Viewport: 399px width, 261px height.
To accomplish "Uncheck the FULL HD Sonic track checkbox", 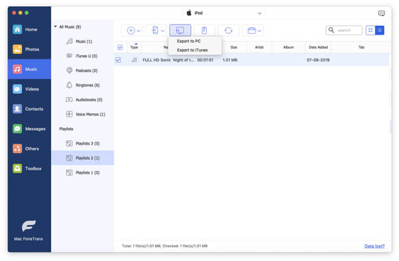I will [x=118, y=60].
